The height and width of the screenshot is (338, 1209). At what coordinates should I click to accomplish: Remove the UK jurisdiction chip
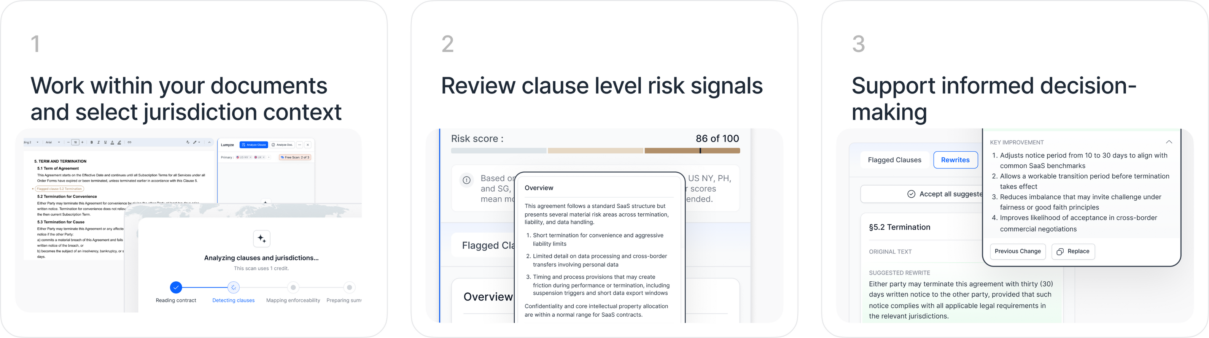264,157
